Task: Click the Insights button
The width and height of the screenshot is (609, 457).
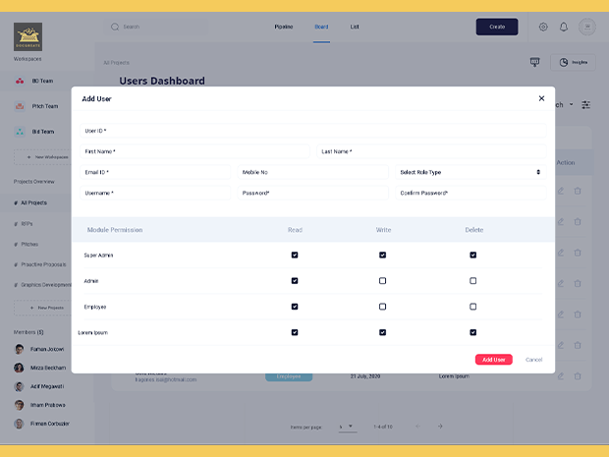Action: coord(573,62)
